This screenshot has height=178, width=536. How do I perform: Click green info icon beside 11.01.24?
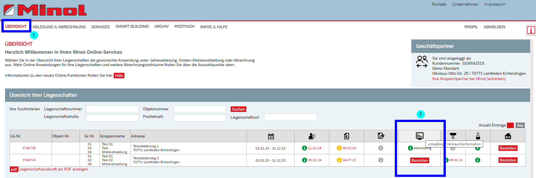point(304,148)
